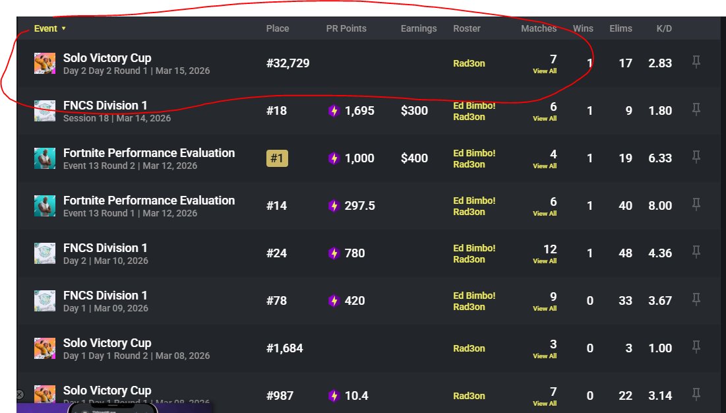The image size is (726, 413).
Task: Open Rad3on roster link in Session 18 row
Action: [x=469, y=117]
